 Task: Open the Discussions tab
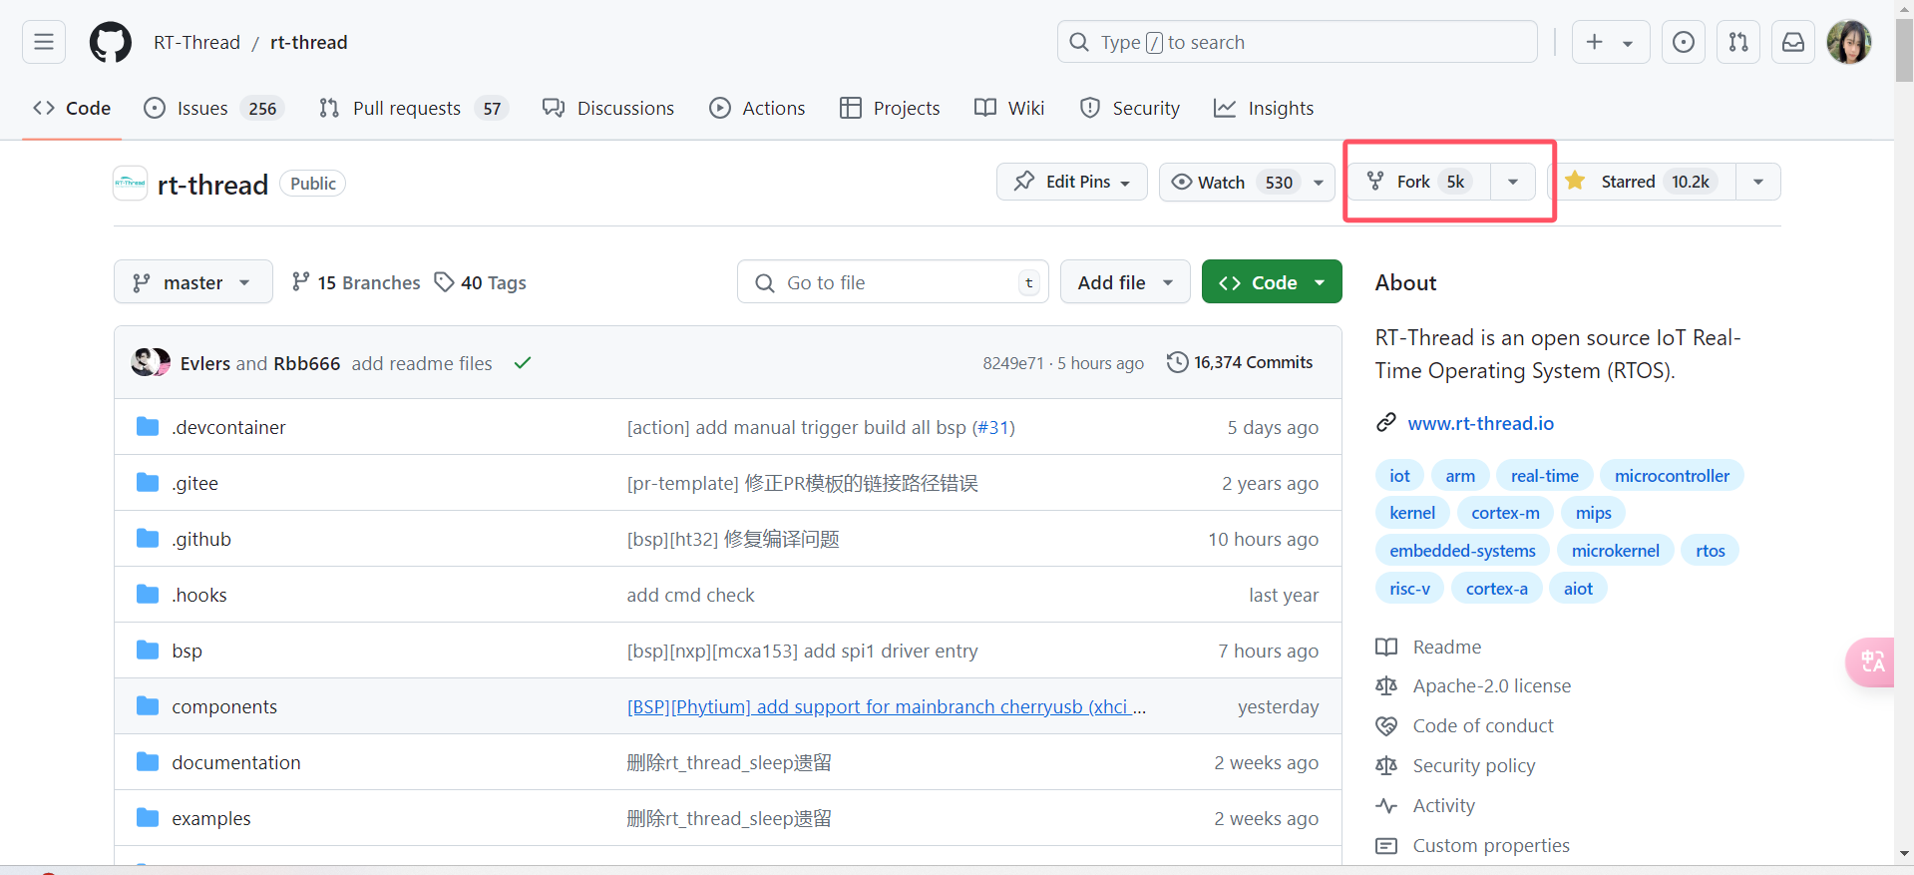[608, 108]
